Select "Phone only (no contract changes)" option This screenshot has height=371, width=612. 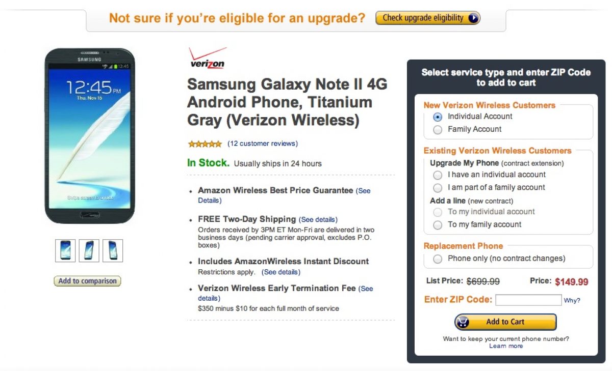tap(438, 259)
